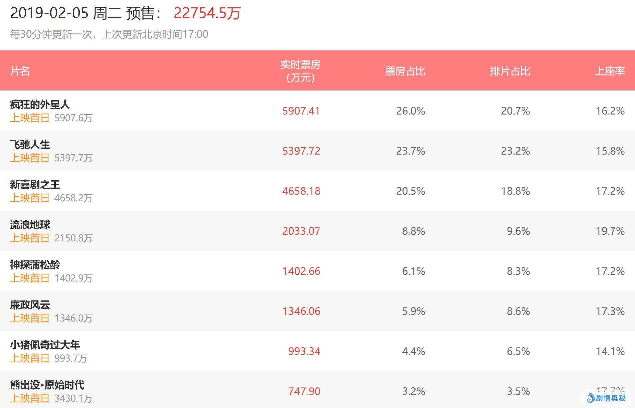The height and width of the screenshot is (408, 635).
Task: Open the 廉政风云 movie title
Action: pos(30,305)
